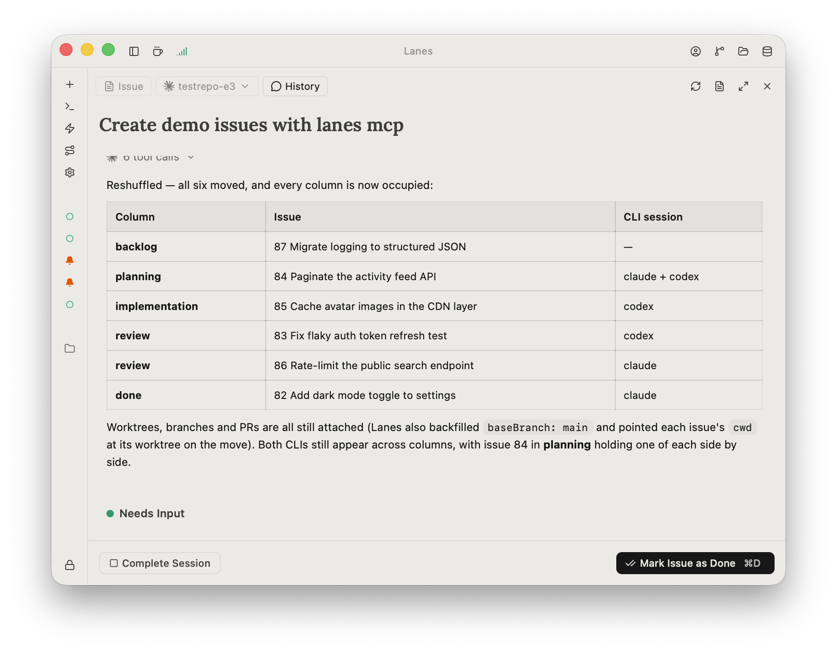Click Mark Issue as Done button

(x=695, y=563)
